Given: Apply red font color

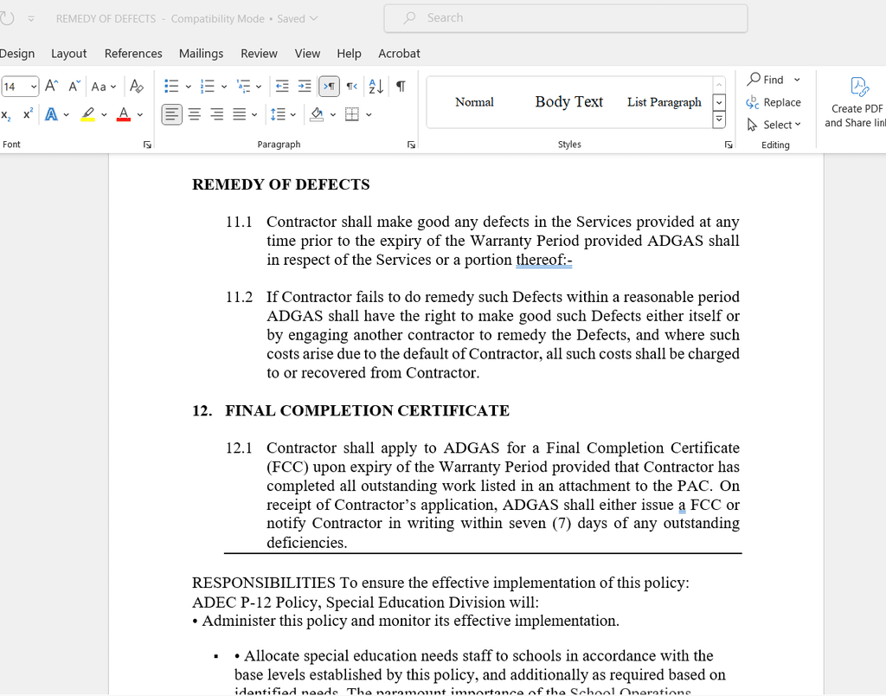Looking at the screenshot, I should pyautogui.click(x=124, y=115).
